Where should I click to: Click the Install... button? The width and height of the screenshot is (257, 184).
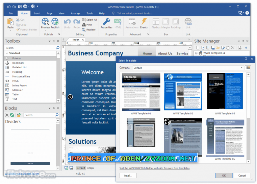pyautogui.click(x=128, y=176)
